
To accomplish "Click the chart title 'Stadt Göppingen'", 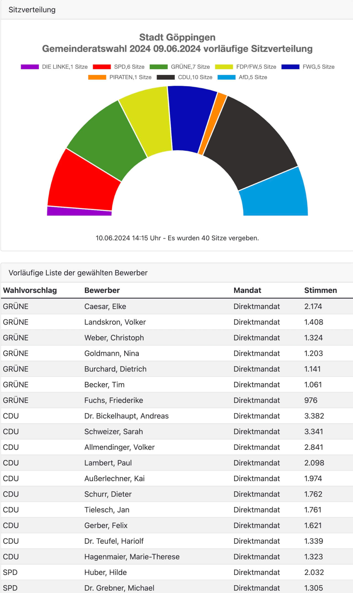I will (x=177, y=37).
